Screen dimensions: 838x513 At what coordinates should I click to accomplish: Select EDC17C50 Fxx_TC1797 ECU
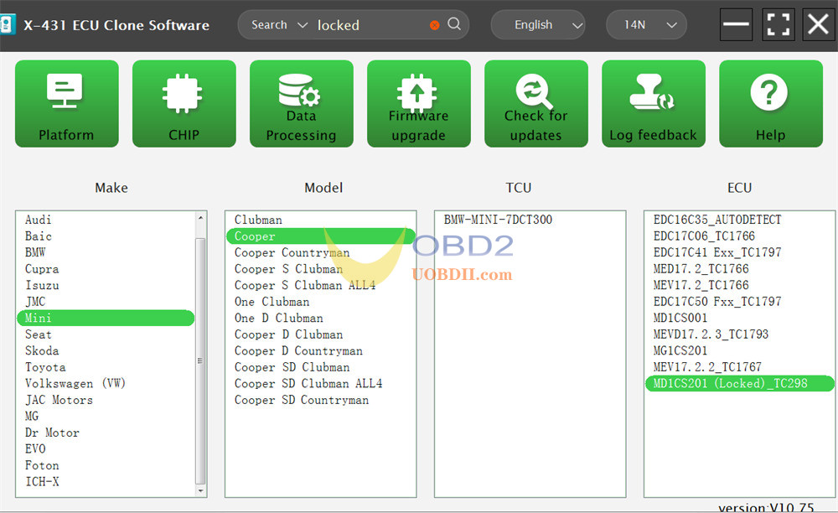[740, 302]
